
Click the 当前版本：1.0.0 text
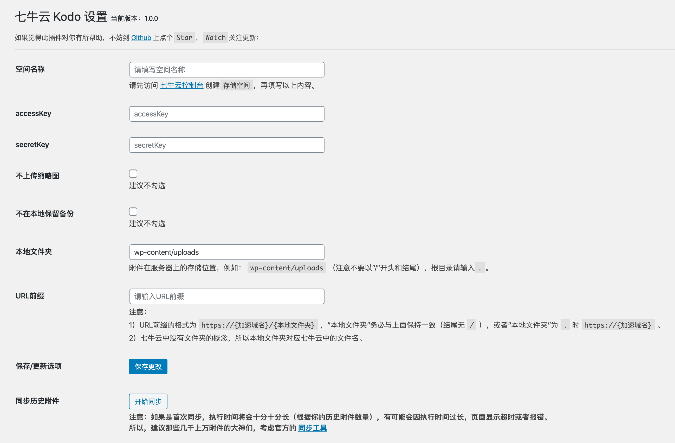pyautogui.click(x=134, y=18)
